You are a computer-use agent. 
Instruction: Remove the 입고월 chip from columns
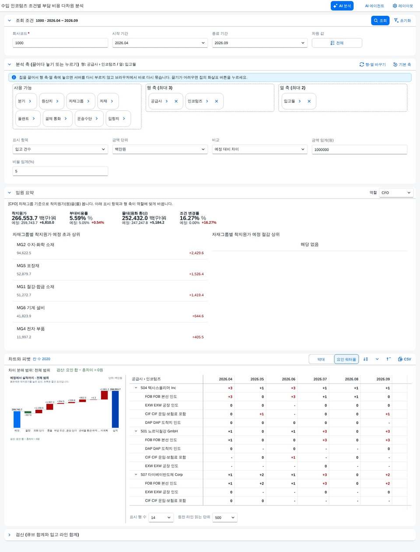click(x=309, y=101)
